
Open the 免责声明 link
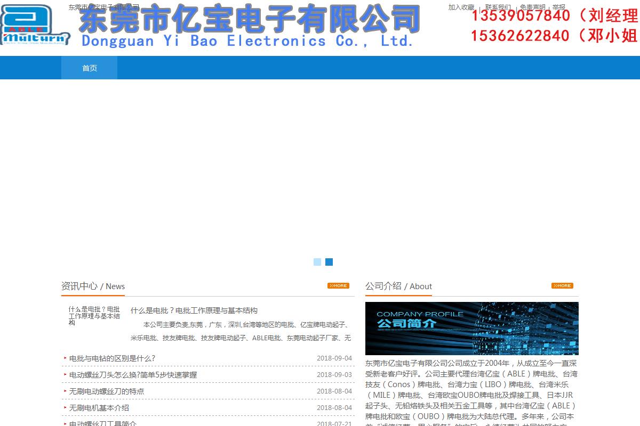click(533, 7)
